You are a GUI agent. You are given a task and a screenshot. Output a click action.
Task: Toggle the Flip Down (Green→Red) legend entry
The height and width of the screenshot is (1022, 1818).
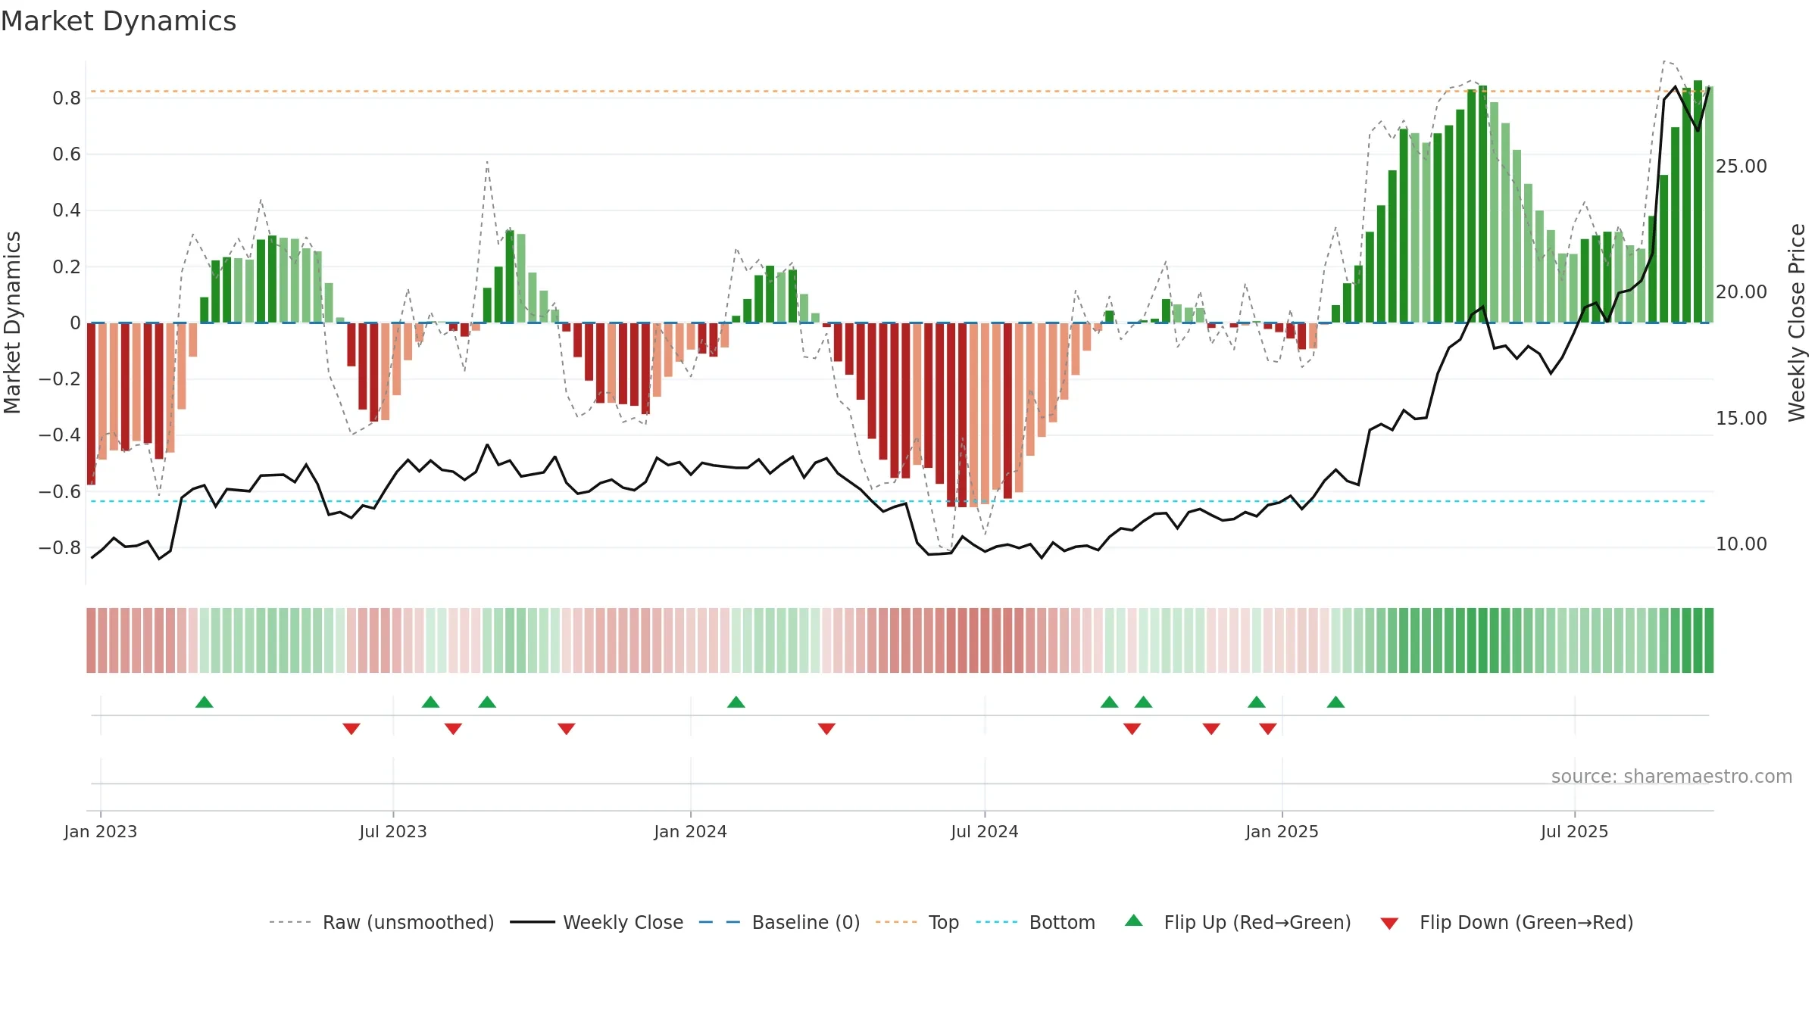[x=1507, y=922]
